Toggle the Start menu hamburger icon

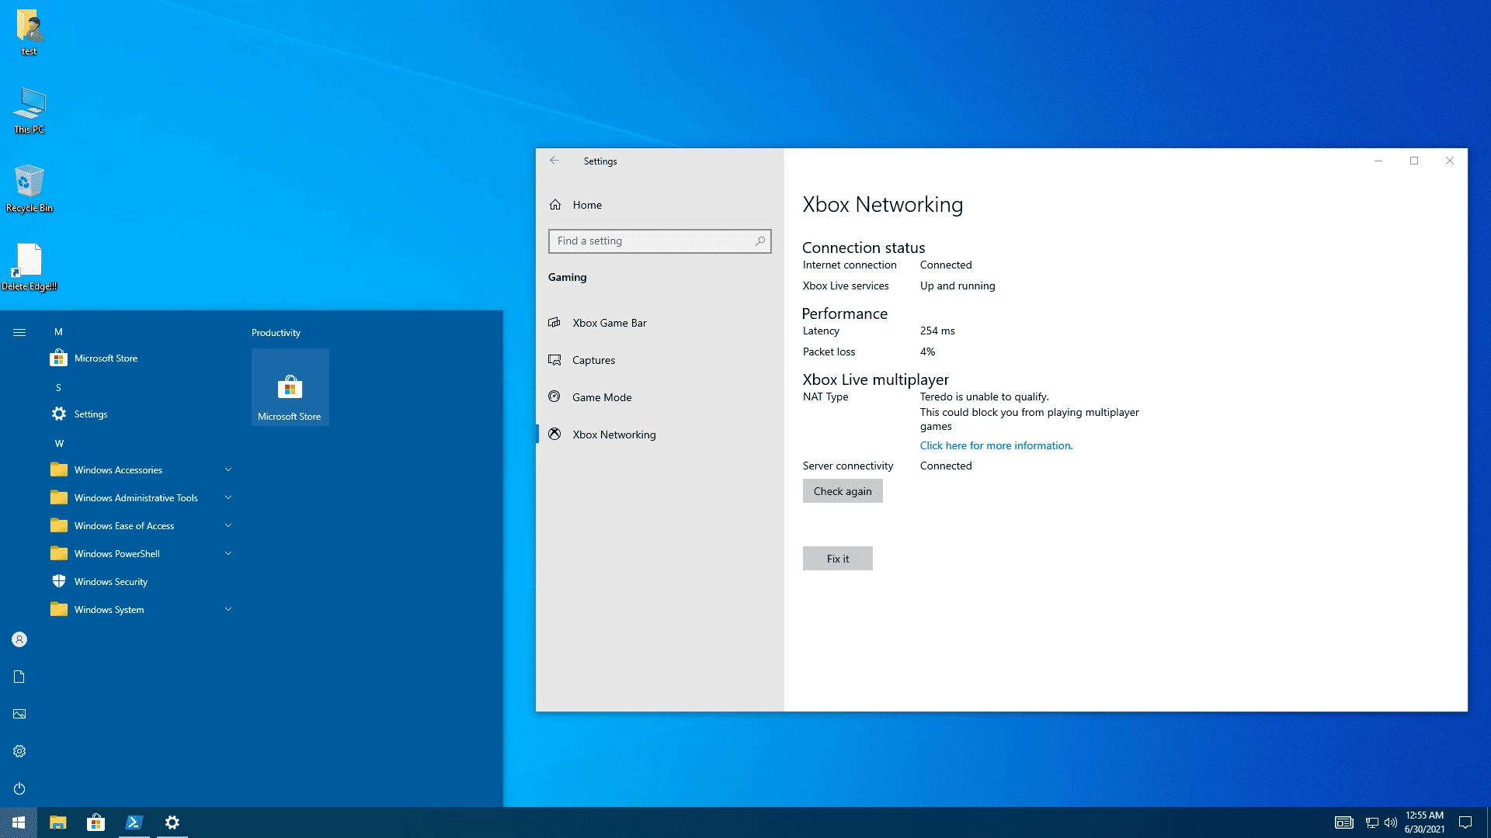coord(19,332)
